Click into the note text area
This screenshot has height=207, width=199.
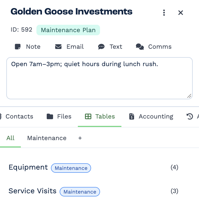[99, 78]
